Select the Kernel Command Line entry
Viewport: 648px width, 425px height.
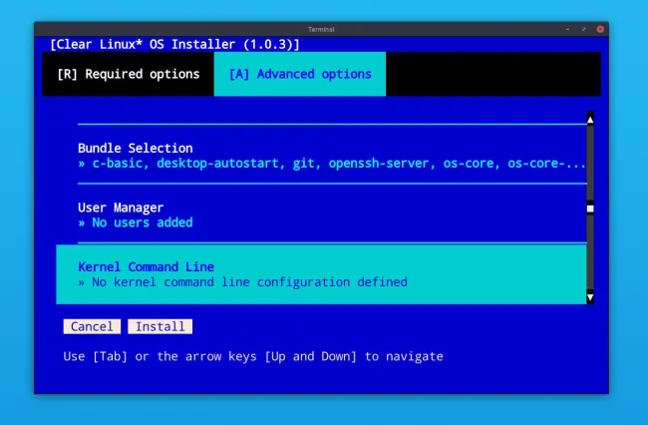321,274
